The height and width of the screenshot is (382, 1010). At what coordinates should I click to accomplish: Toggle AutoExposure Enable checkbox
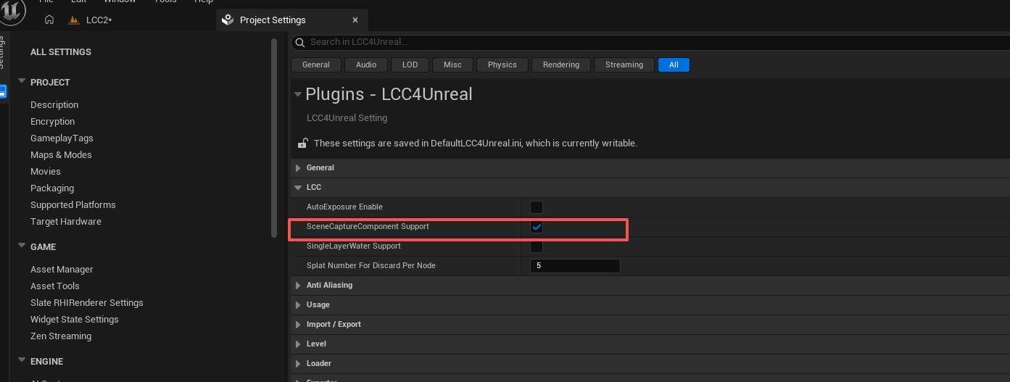pos(537,207)
